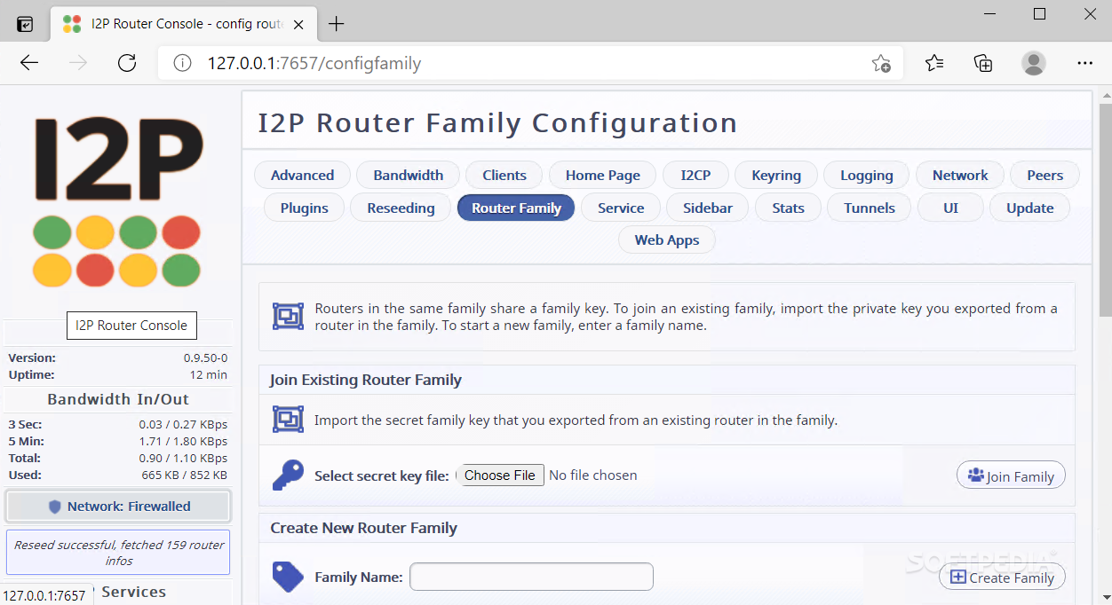Click the Choose File button

(499, 475)
